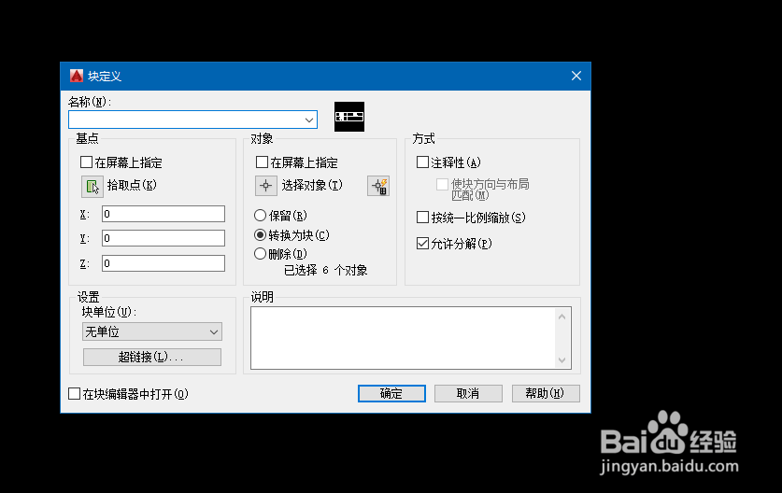This screenshot has height=493, width=782.
Task: Toggle the 注释性(A) checkbox
Action: [x=422, y=162]
